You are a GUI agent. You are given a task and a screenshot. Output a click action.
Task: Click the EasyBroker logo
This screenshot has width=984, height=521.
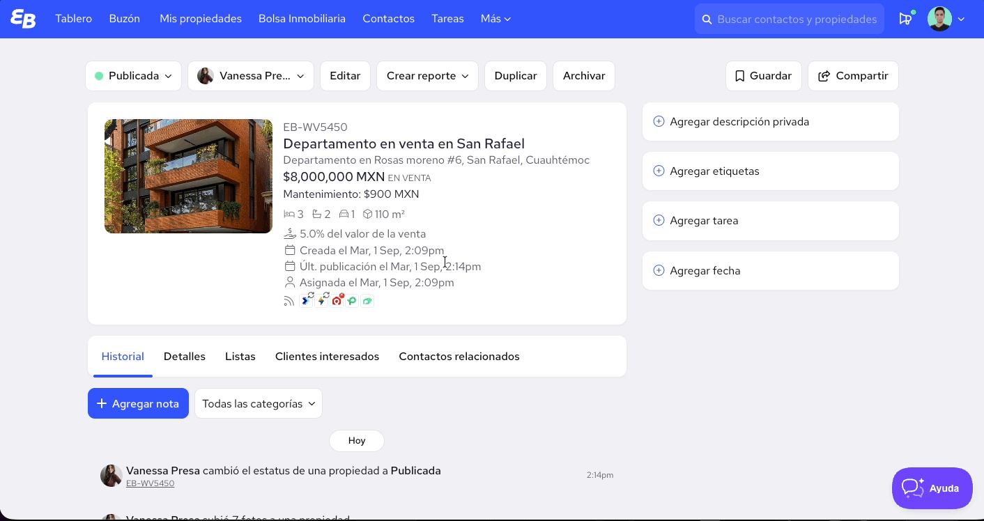click(23, 19)
